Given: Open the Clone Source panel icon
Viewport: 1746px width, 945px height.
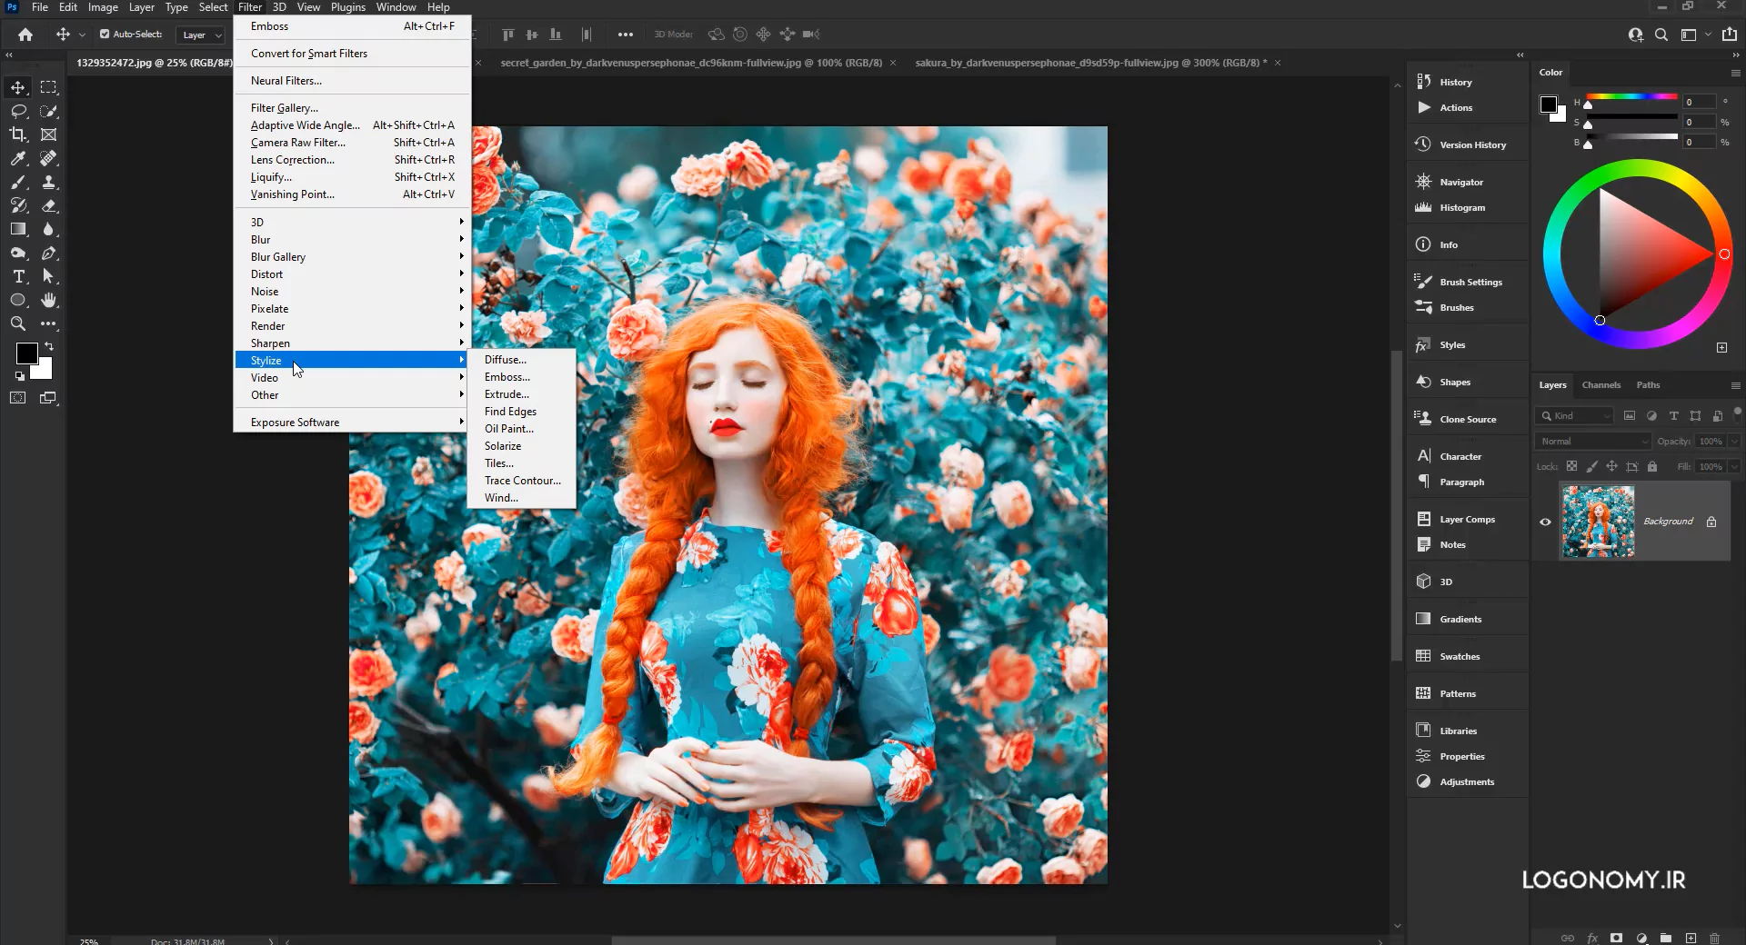Looking at the screenshot, I should pyautogui.click(x=1423, y=419).
